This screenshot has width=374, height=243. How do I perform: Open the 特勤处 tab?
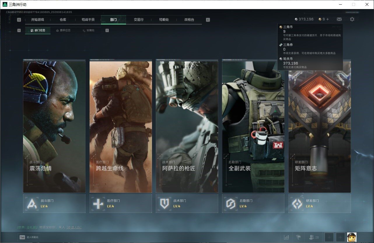pyautogui.click(x=164, y=20)
